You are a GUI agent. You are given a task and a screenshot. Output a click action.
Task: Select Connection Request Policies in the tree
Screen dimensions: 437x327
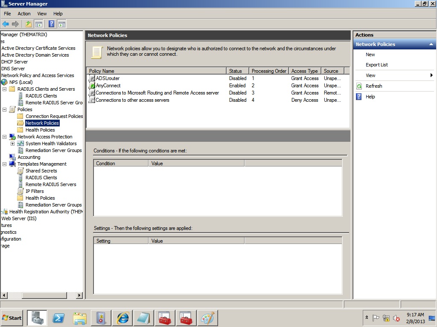point(54,116)
